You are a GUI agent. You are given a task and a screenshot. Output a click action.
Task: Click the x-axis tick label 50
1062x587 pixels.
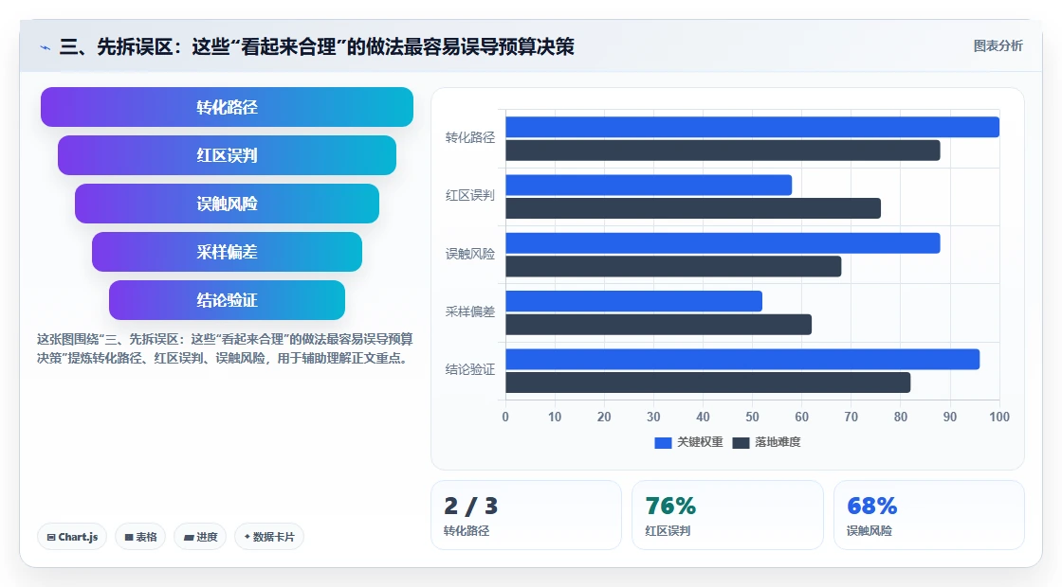(x=753, y=418)
